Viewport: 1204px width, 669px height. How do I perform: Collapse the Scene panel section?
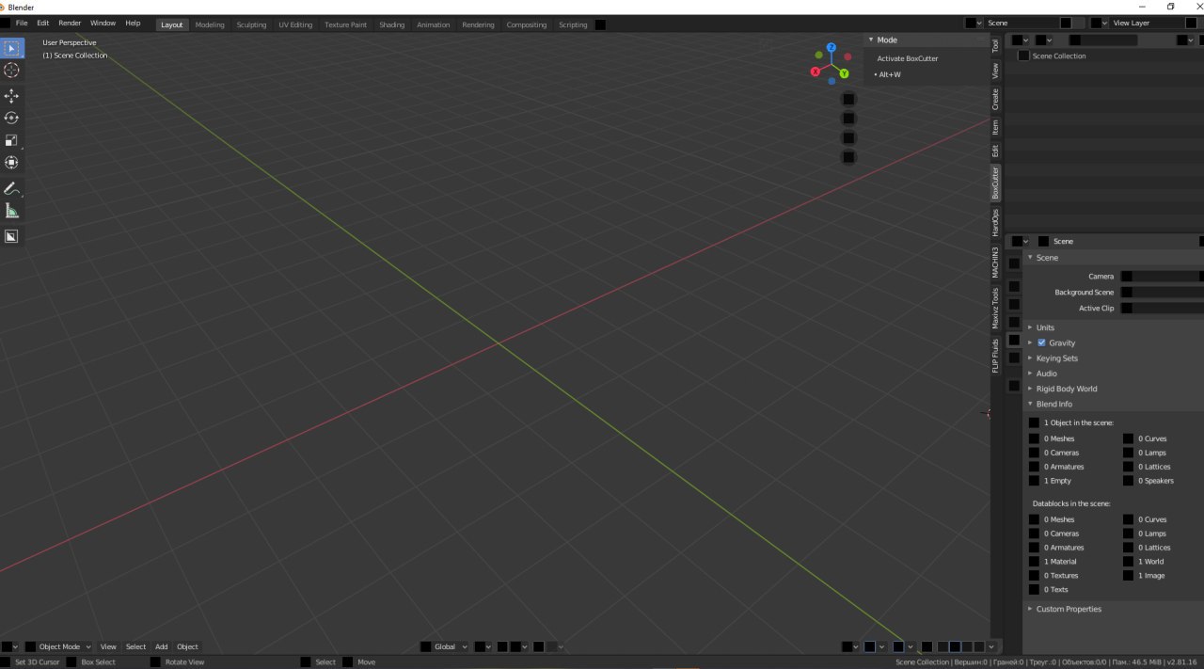[x=1030, y=257]
